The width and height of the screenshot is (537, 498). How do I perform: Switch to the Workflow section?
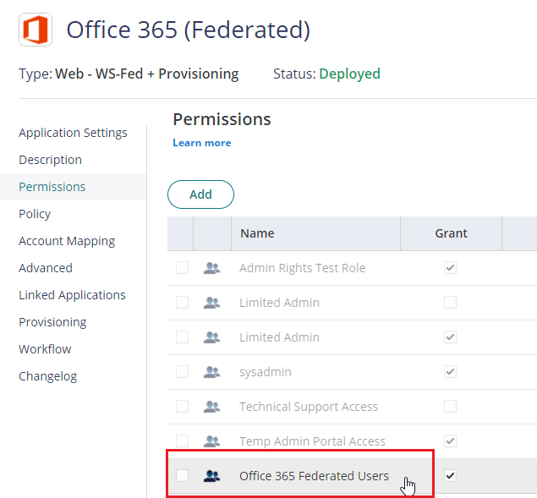[45, 349]
